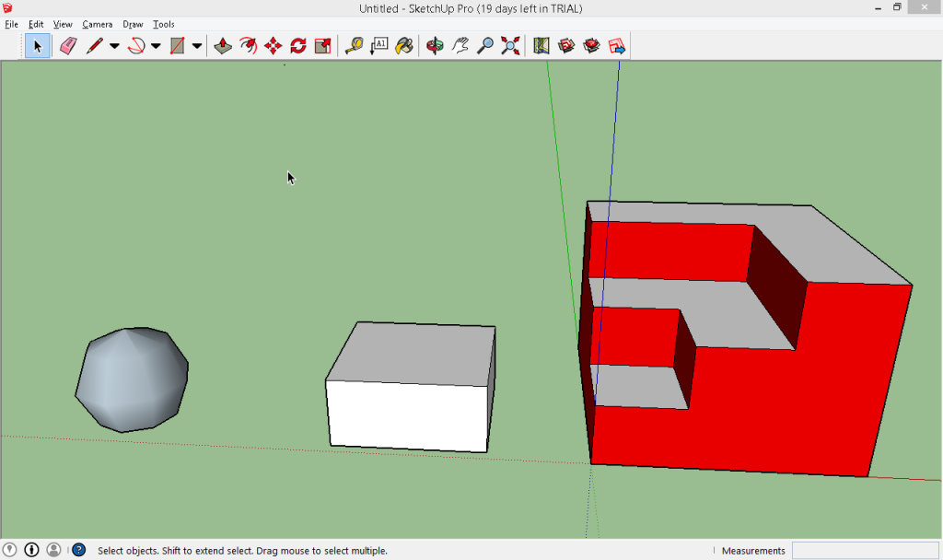This screenshot has width=943, height=560.
Task: Activate the Push/Pull tool
Action: tap(222, 45)
